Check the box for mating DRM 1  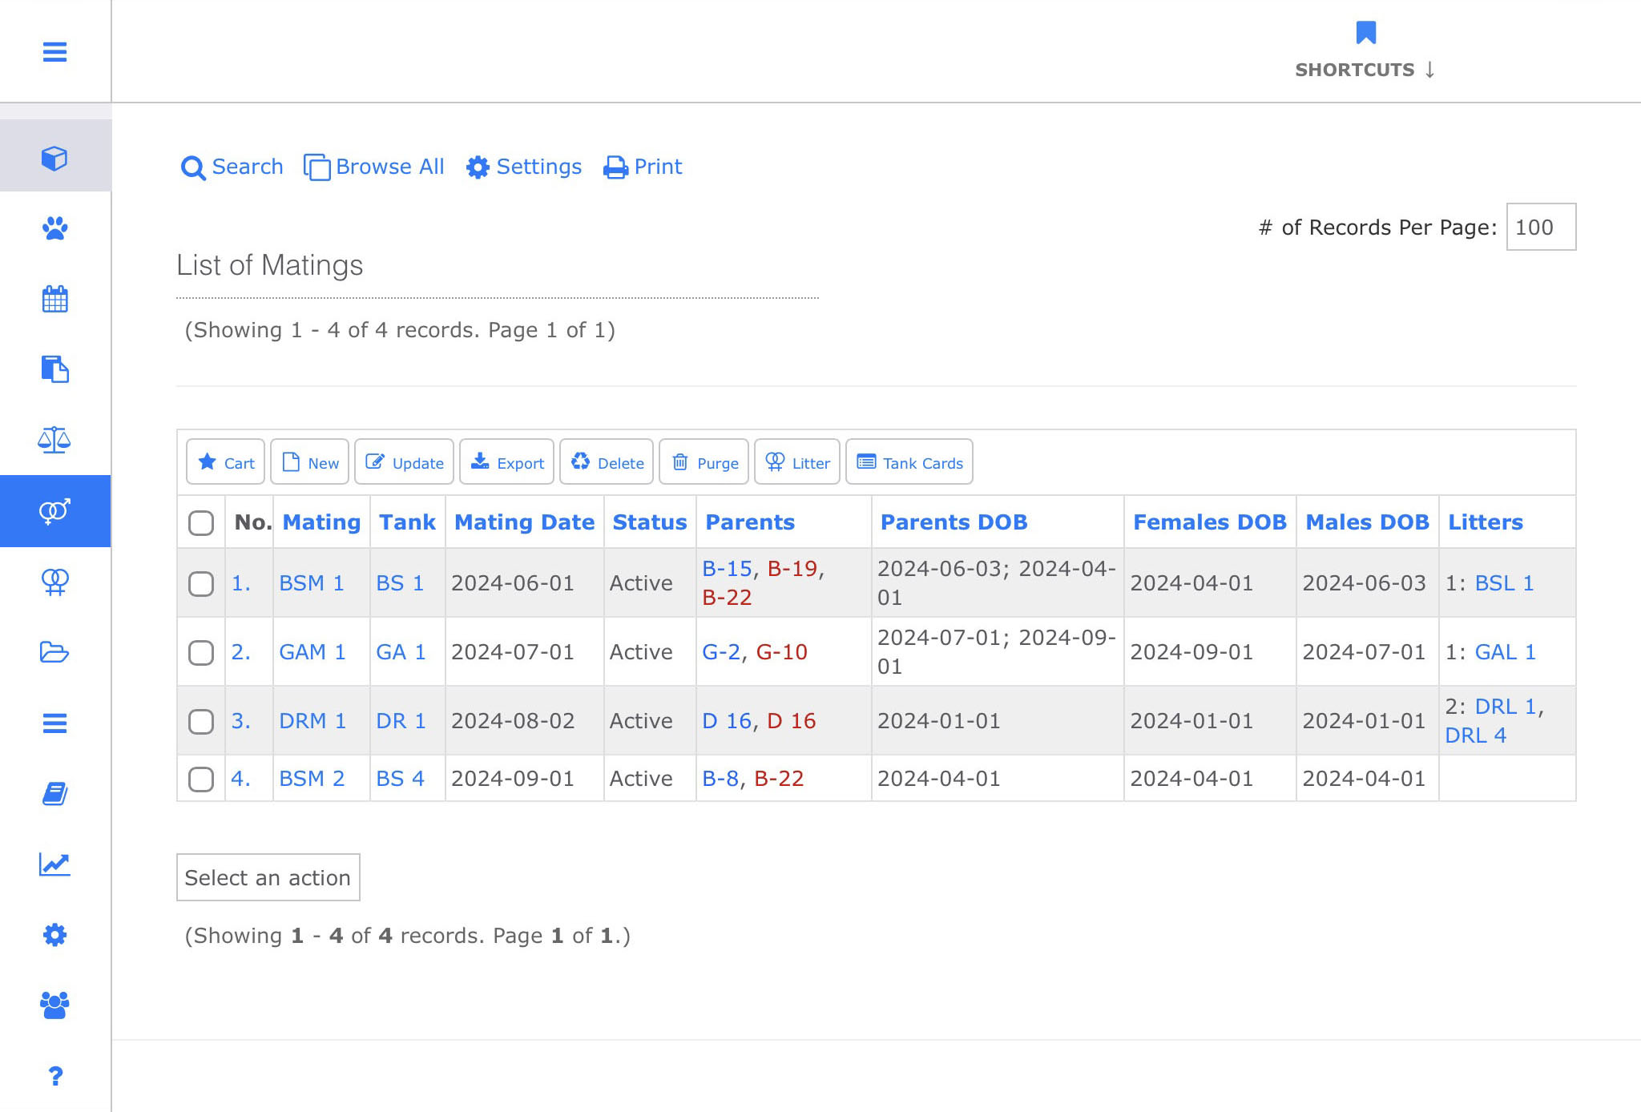pyautogui.click(x=201, y=721)
